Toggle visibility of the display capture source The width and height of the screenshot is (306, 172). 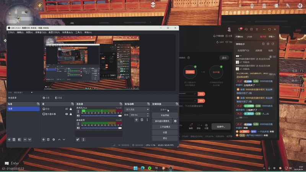coord(67,114)
